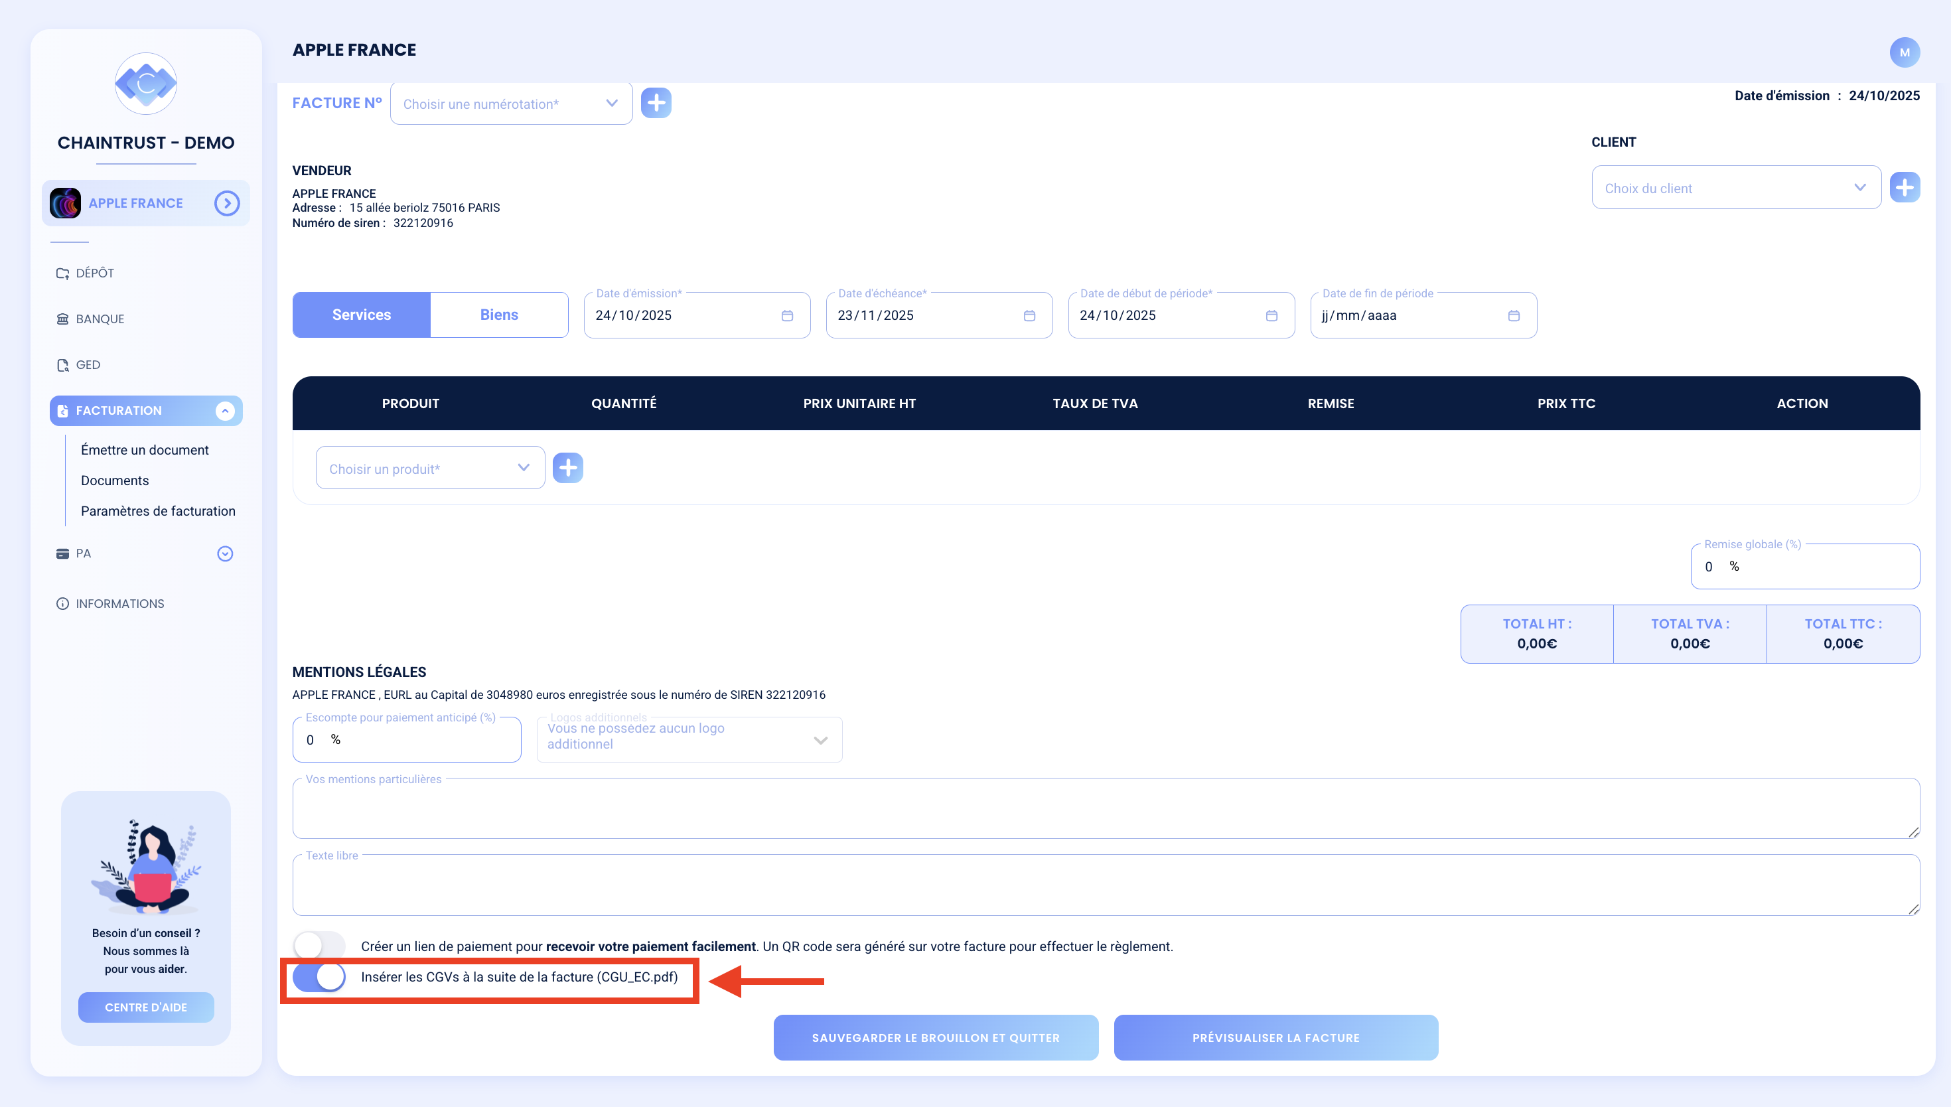Click the Quantité column header
Viewport: 1951px width, 1107px height.
(624, 404)
